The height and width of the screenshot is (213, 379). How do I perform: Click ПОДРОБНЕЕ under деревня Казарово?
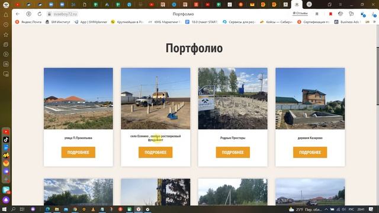click(x=310, y=153)
